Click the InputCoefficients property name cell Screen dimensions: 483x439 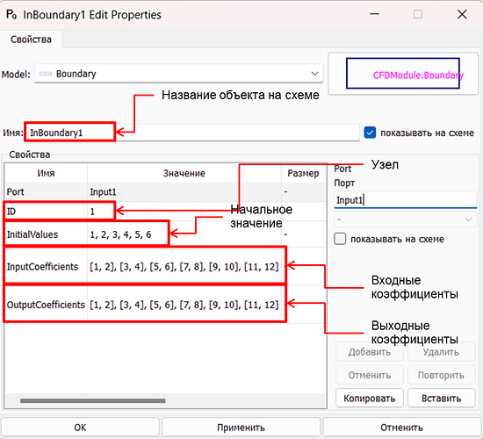[x=47, y=267]
